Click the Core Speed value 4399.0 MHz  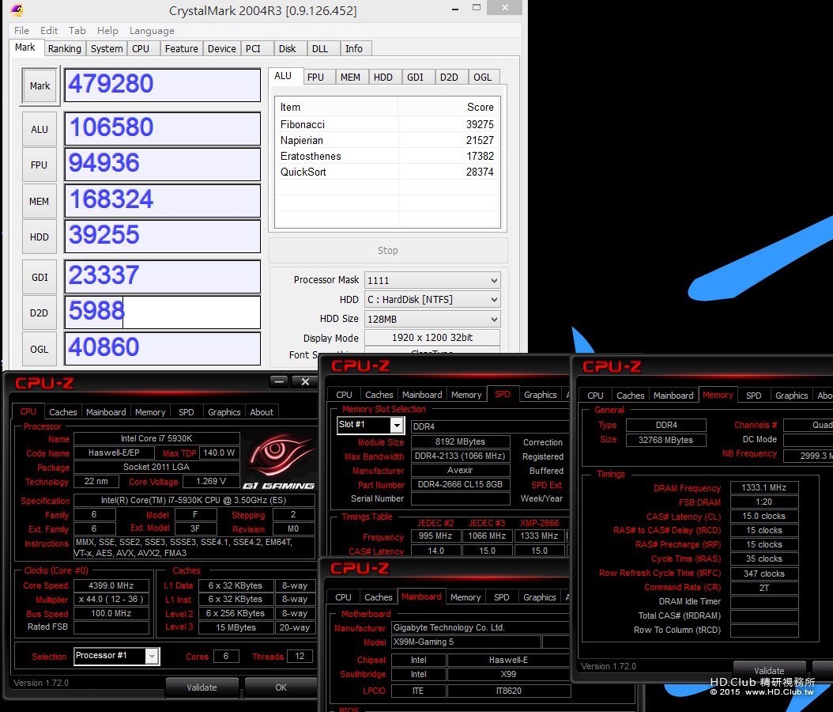tap(111, 585)
